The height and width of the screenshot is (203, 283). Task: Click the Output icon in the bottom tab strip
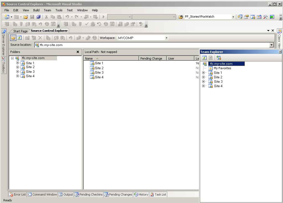[x=61, y=194]
